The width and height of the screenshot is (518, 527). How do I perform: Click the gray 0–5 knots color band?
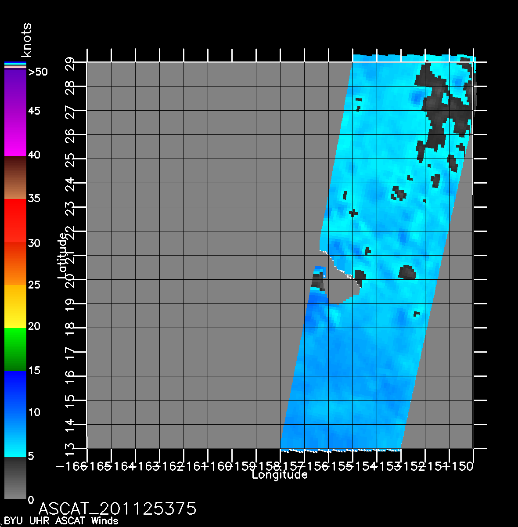15,478
